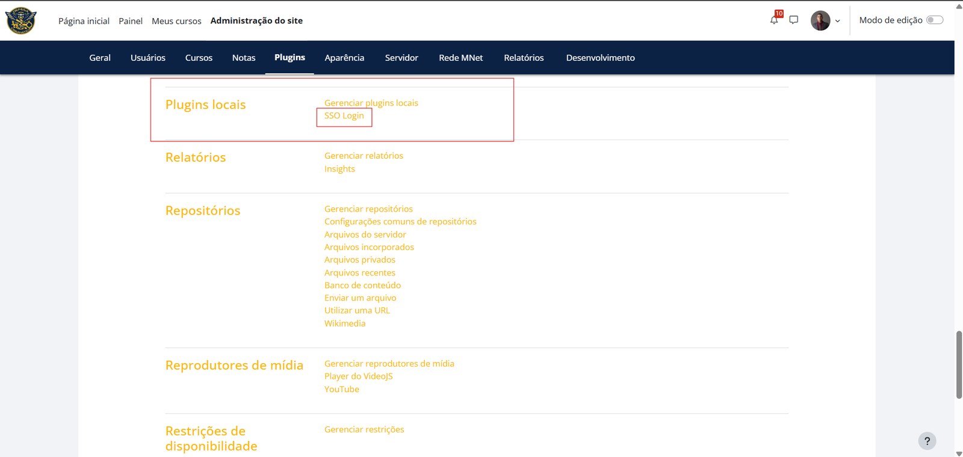Open Relatórios category heading
Image resolution: width=963 pixels, height=457 pixels.
click(x=196, y=158)
